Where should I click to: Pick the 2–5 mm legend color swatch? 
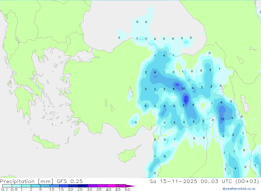tap(35, 186)
